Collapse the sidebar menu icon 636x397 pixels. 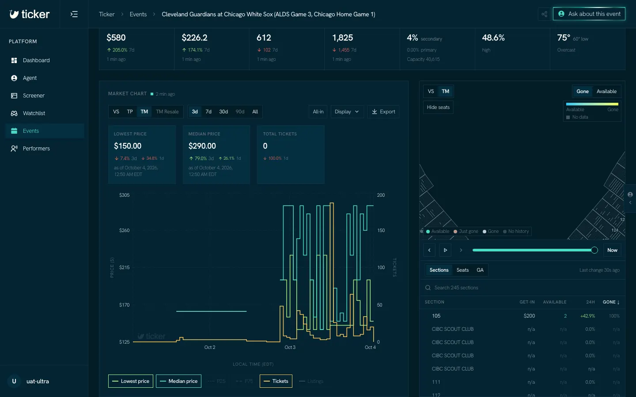pos(74,14)
